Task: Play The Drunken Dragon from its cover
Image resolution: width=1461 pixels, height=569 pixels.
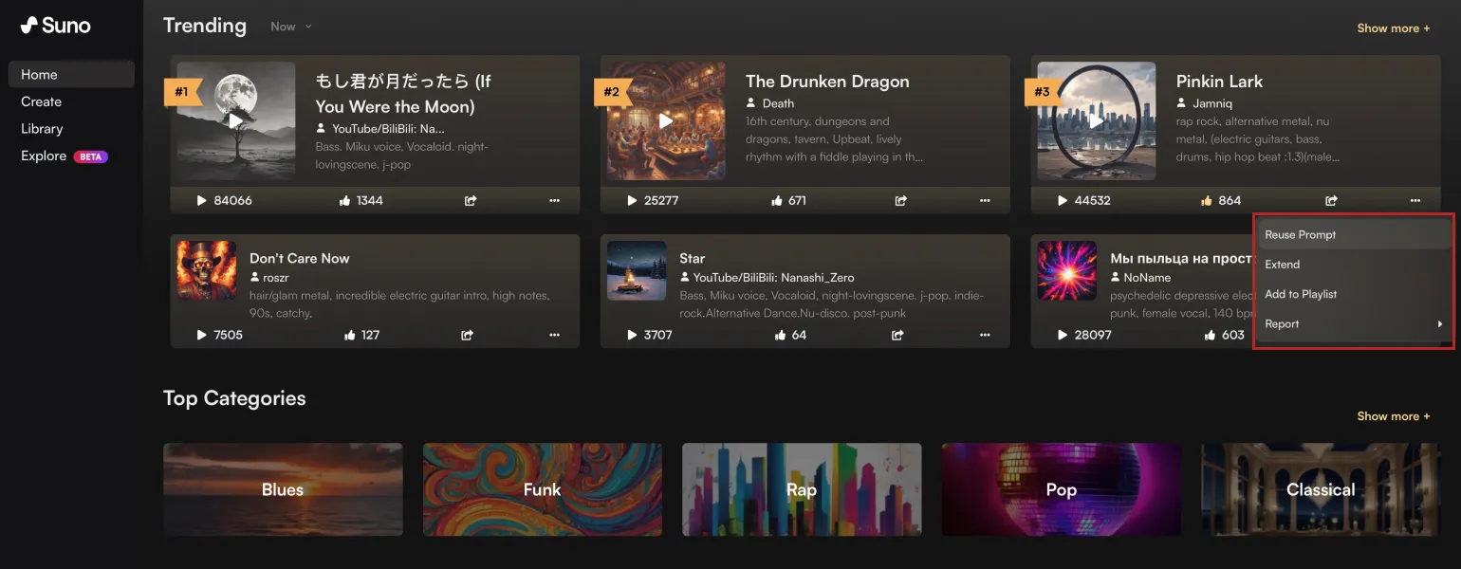Action: (666, 121)
